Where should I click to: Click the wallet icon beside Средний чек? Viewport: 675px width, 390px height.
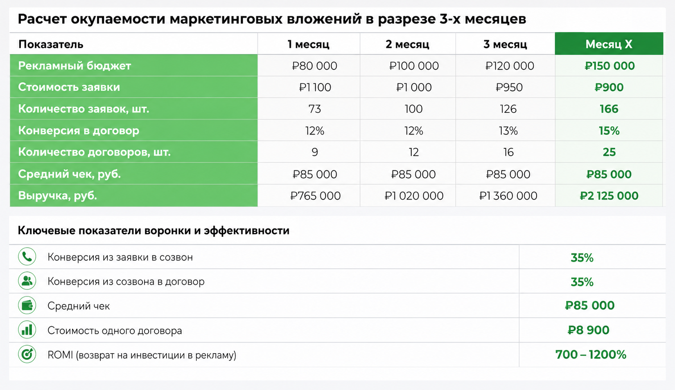point(27,305)
